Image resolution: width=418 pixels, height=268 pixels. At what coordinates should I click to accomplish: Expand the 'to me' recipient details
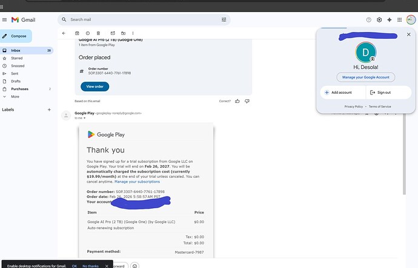84,118
